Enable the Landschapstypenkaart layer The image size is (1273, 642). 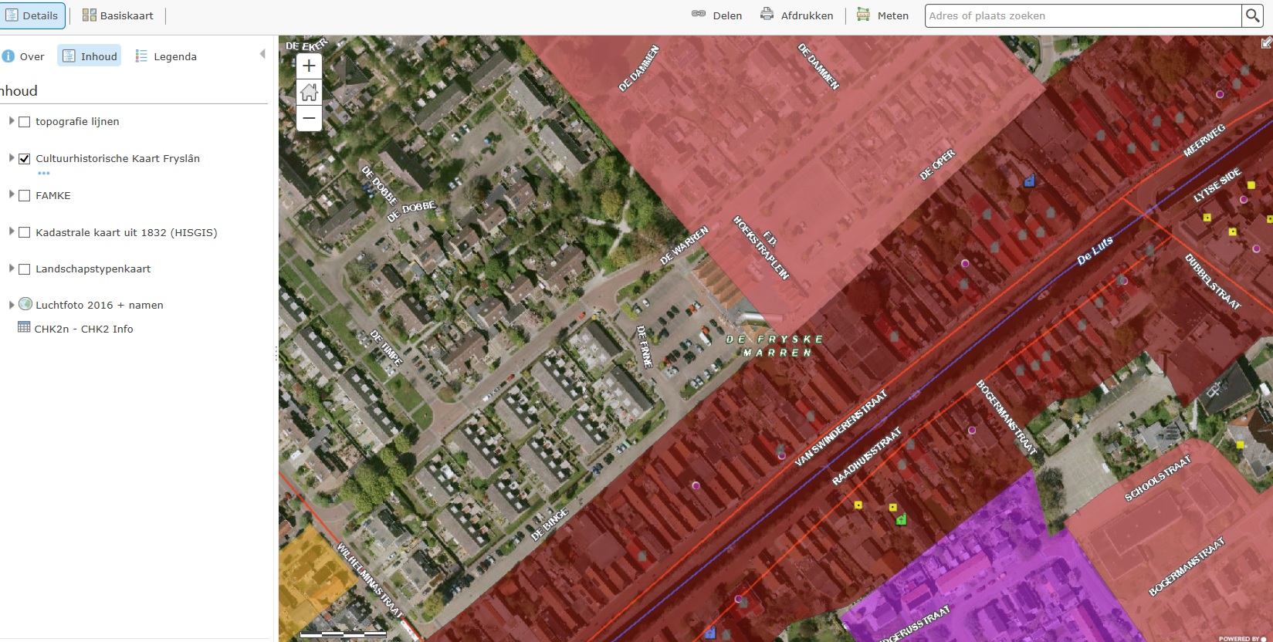point(25,269)
